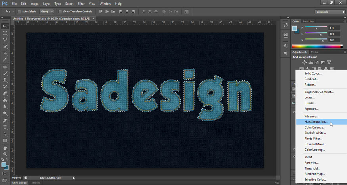The width and height of the screenshot is (347, 185).
Task: Open the Adjustments panel options menu
Action: pos(344,52)
